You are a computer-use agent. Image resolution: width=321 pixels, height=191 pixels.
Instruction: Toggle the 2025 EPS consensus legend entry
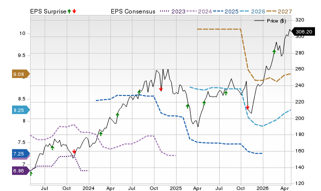click(x=226, y=11)
